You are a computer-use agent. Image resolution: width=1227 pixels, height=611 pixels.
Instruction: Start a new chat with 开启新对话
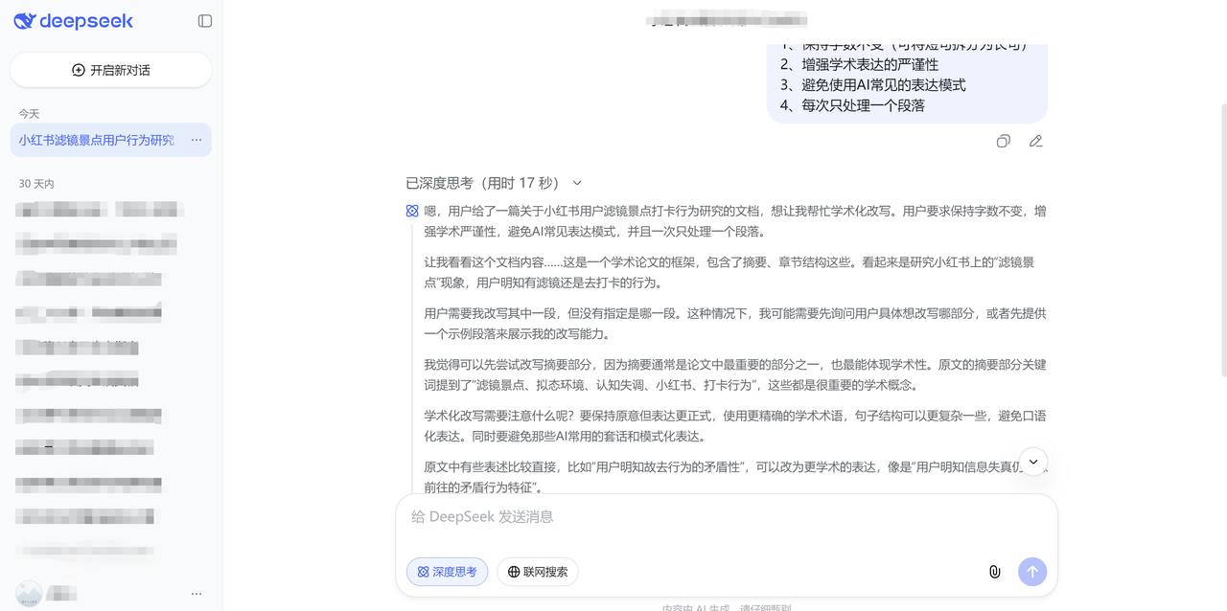pos(111,70)
